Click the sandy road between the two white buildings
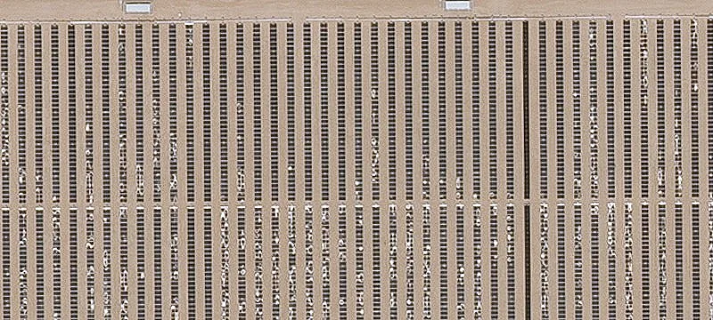 click(298, 7)
